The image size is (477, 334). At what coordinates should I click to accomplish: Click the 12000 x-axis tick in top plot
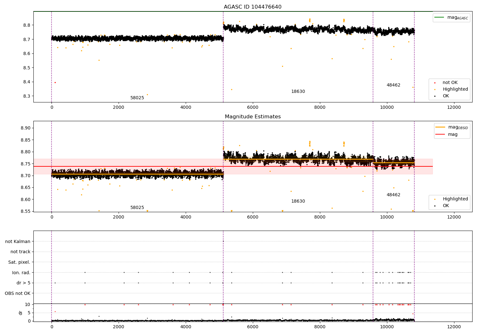point(454,107)
